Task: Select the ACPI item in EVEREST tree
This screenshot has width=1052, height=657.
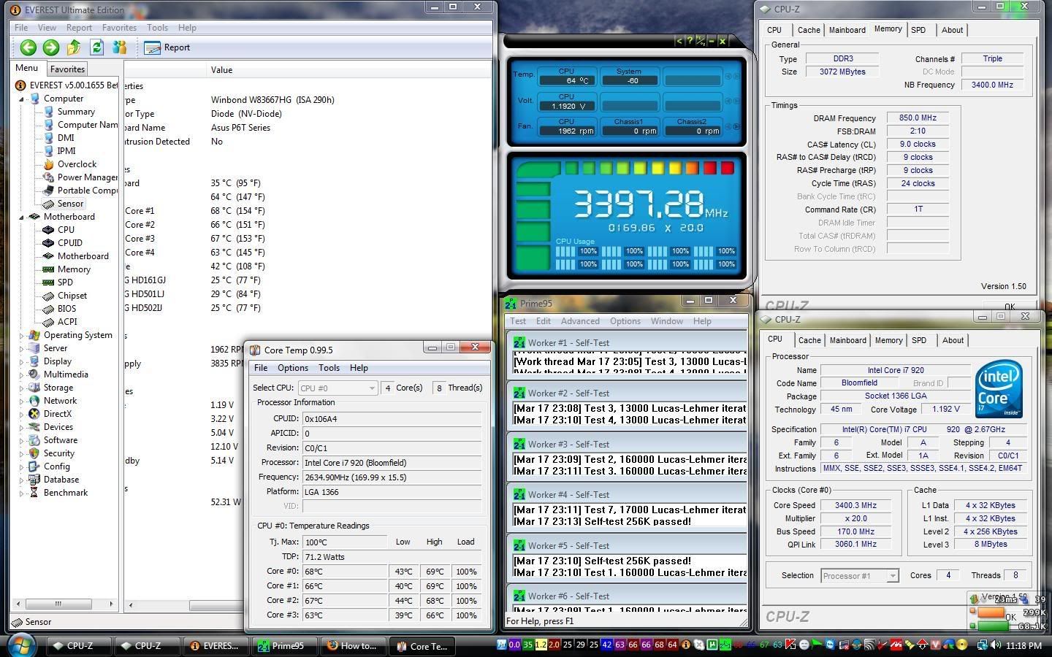Action: 67,322
